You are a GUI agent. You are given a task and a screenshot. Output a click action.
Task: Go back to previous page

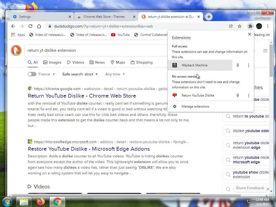(x=13, y=26)
